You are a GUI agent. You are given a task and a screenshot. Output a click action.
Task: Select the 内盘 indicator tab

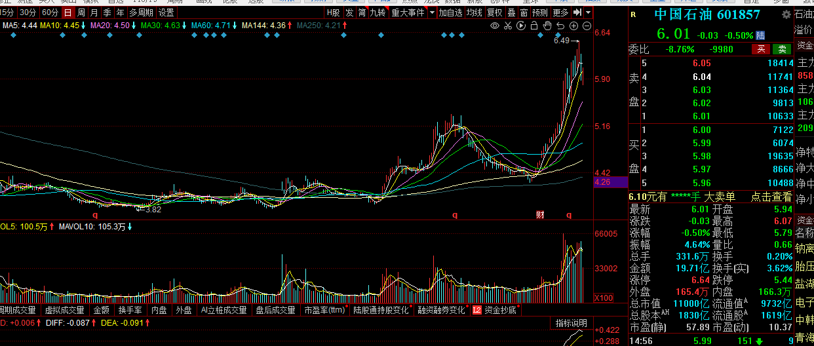click(x=159, y=311)
